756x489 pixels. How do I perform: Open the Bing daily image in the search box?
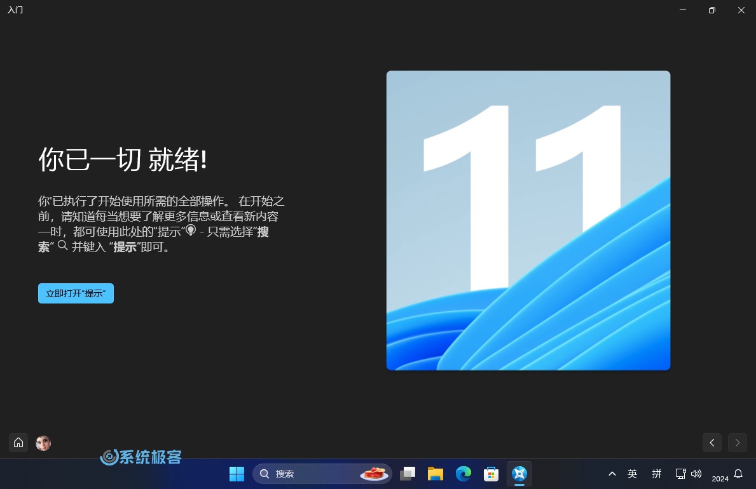374,473
